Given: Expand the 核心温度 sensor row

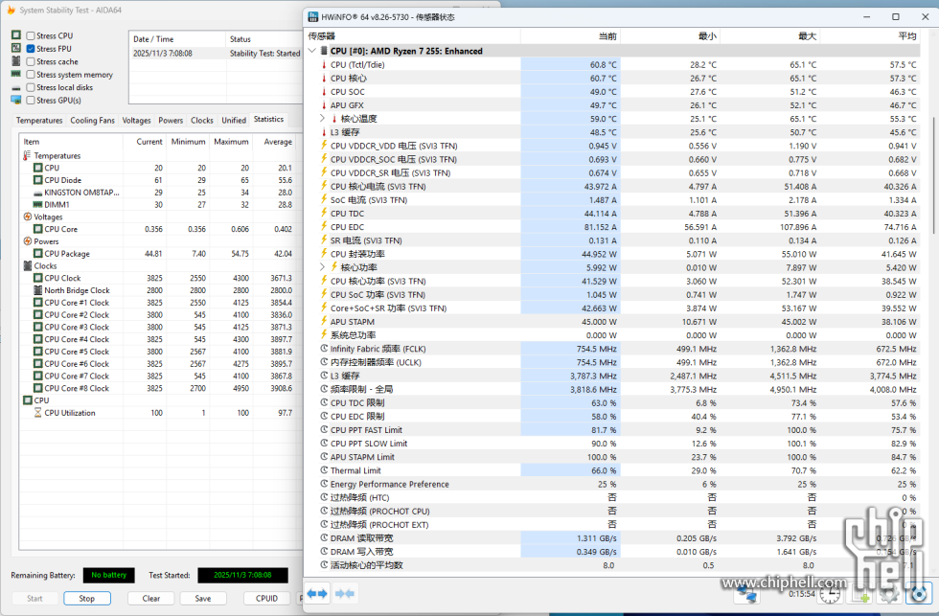Looking at the screenshot, I should tap(323, 119).
